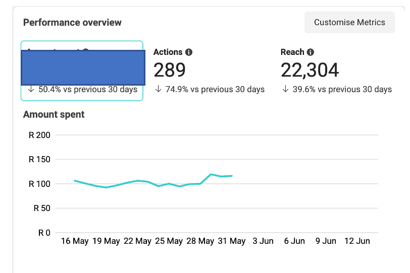Click the 22 May date label

tap(137, 241)
